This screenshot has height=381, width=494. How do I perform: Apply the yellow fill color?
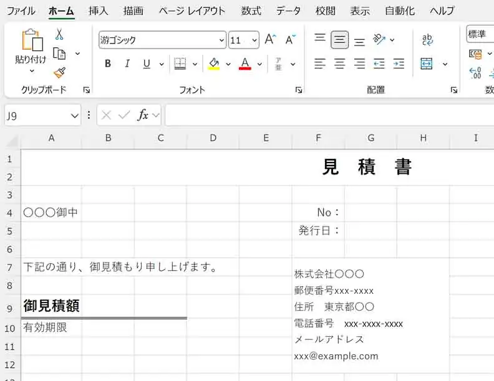tap(213, 63)
